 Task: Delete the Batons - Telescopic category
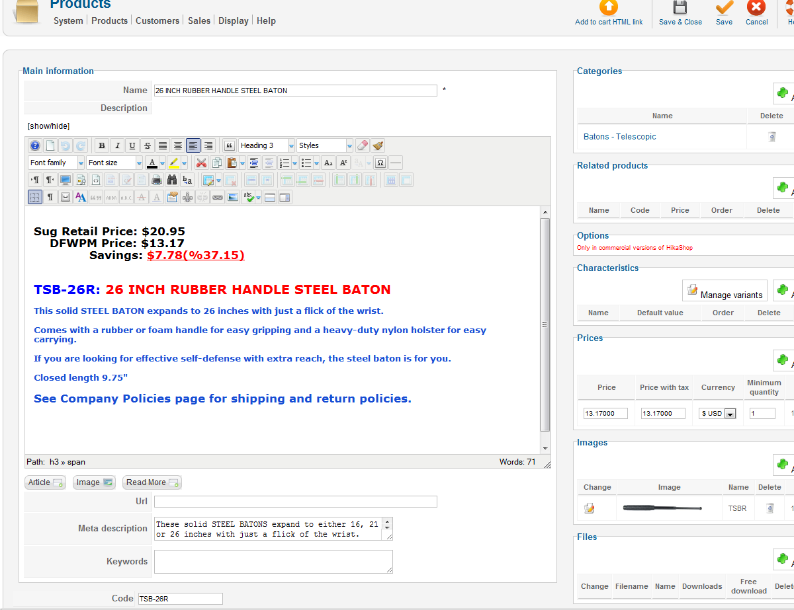(771, 137)
